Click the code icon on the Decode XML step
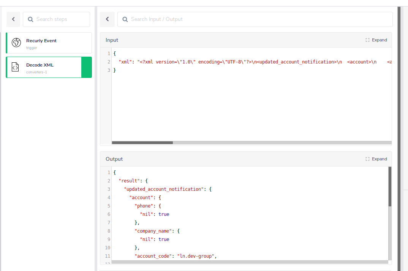 [15, 67]
